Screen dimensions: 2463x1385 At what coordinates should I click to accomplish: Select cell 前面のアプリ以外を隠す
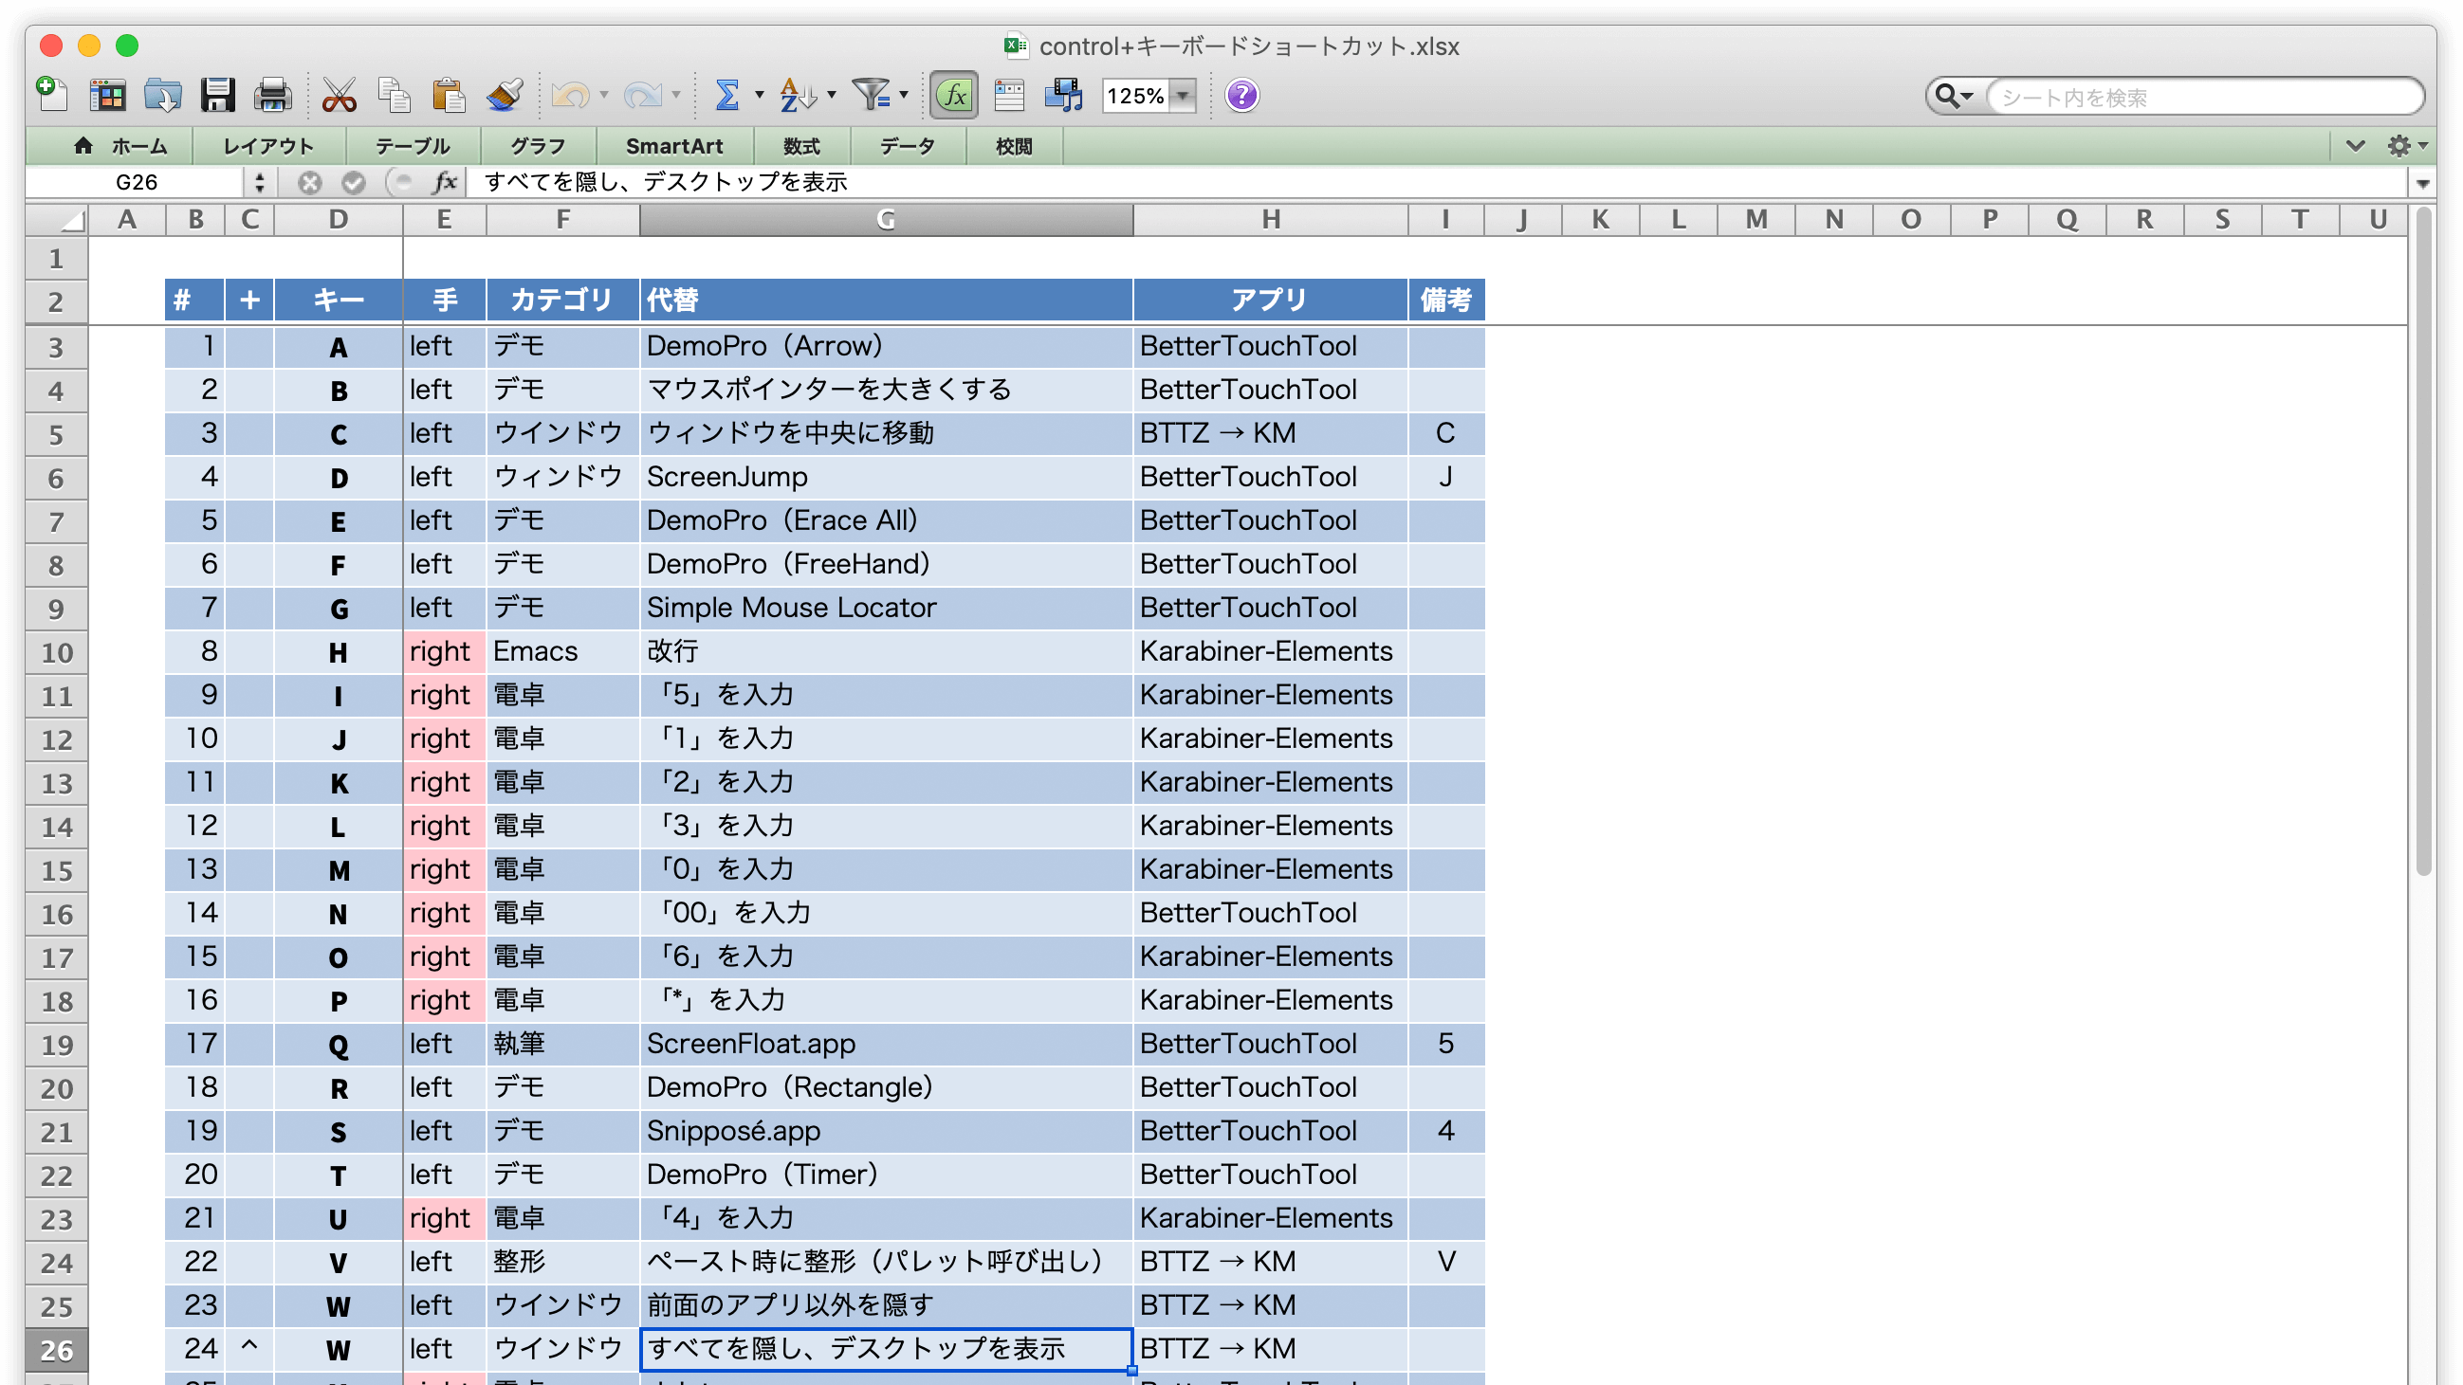(887, 1305)
